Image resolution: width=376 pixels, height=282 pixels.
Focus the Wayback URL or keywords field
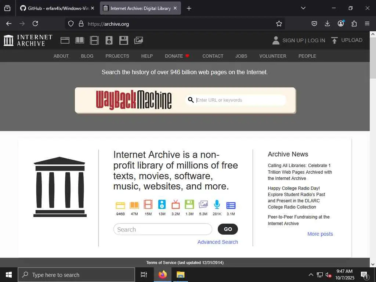click(236, 100)
